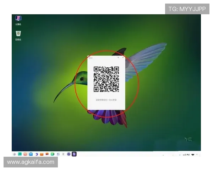Viewport: 213px width, 171px height.
Task: Launch the green music player icon
Action: [x=53, y=154]
